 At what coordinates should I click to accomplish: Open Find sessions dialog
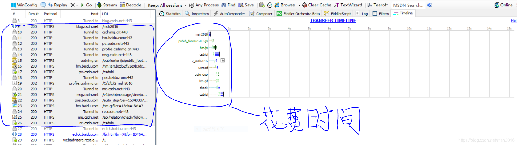[228, 5]
